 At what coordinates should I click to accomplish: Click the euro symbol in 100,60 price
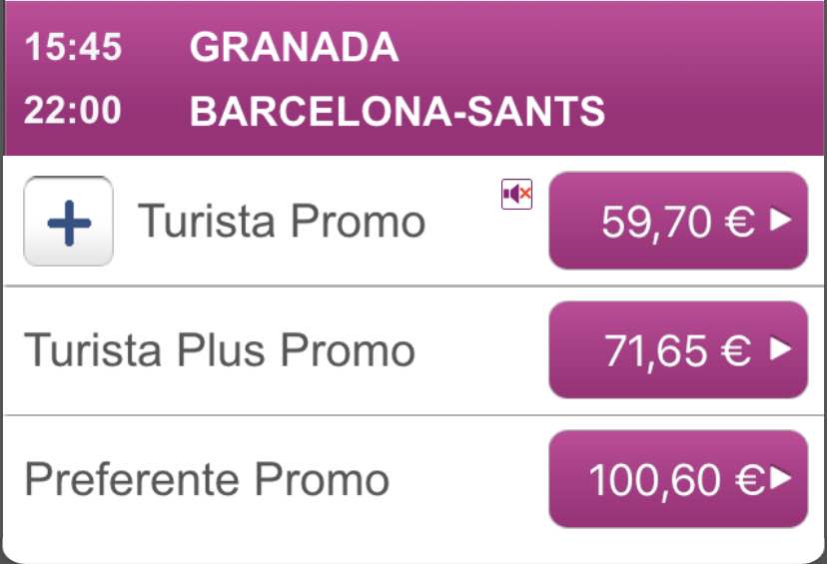pos(751,480)
